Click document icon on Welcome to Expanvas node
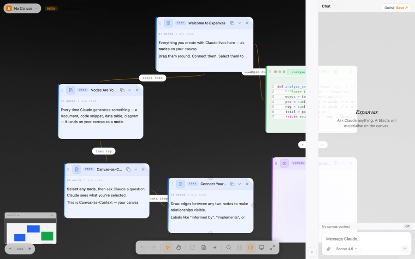Image resolution: width=415 pixels, height=259 pixels. 168,23
